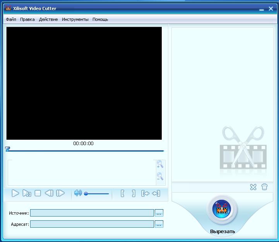Open the Действие menu
The height and width of the screenshot is (242, 279).
48,19
